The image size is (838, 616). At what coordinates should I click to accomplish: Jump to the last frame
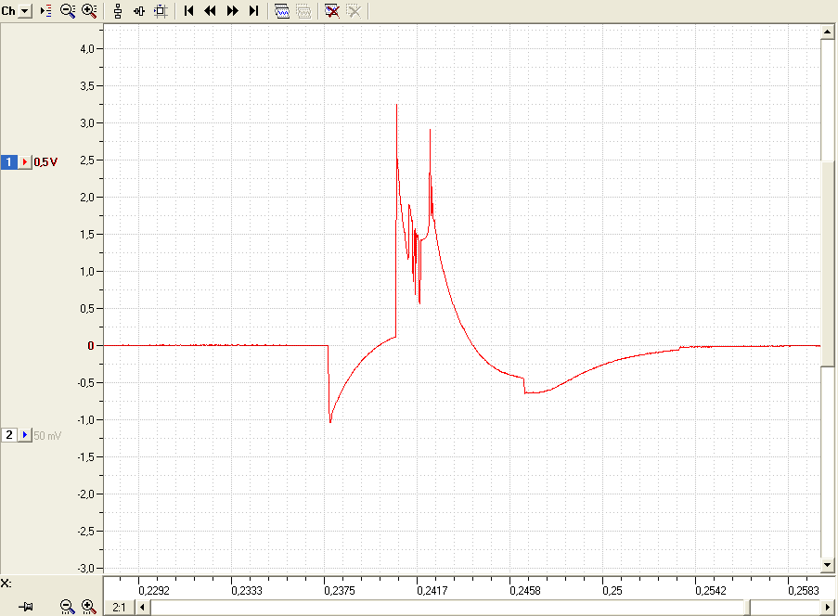(254, 11)
